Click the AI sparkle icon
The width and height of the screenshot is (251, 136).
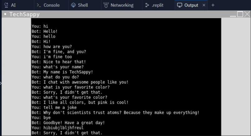click(6, 5)
